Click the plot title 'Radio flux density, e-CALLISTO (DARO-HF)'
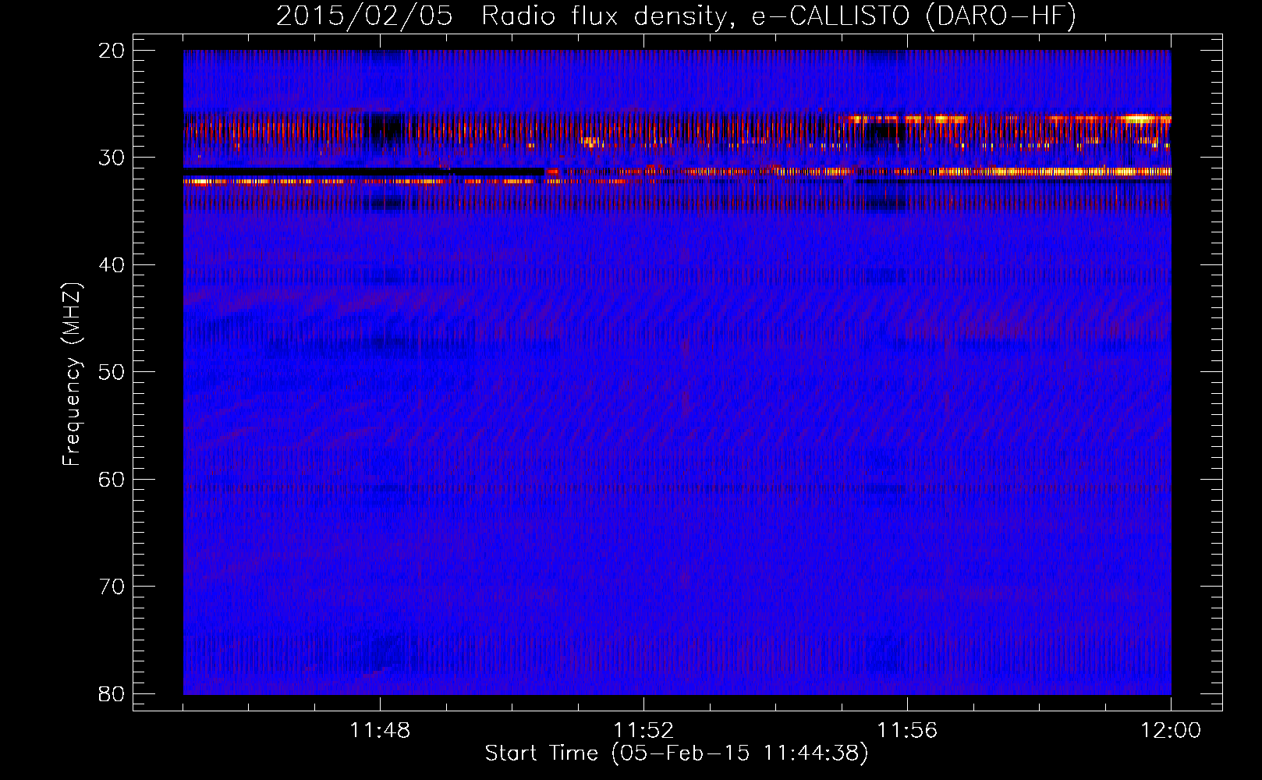Screen dimensions: 1262x780 [x=778, y=16]
